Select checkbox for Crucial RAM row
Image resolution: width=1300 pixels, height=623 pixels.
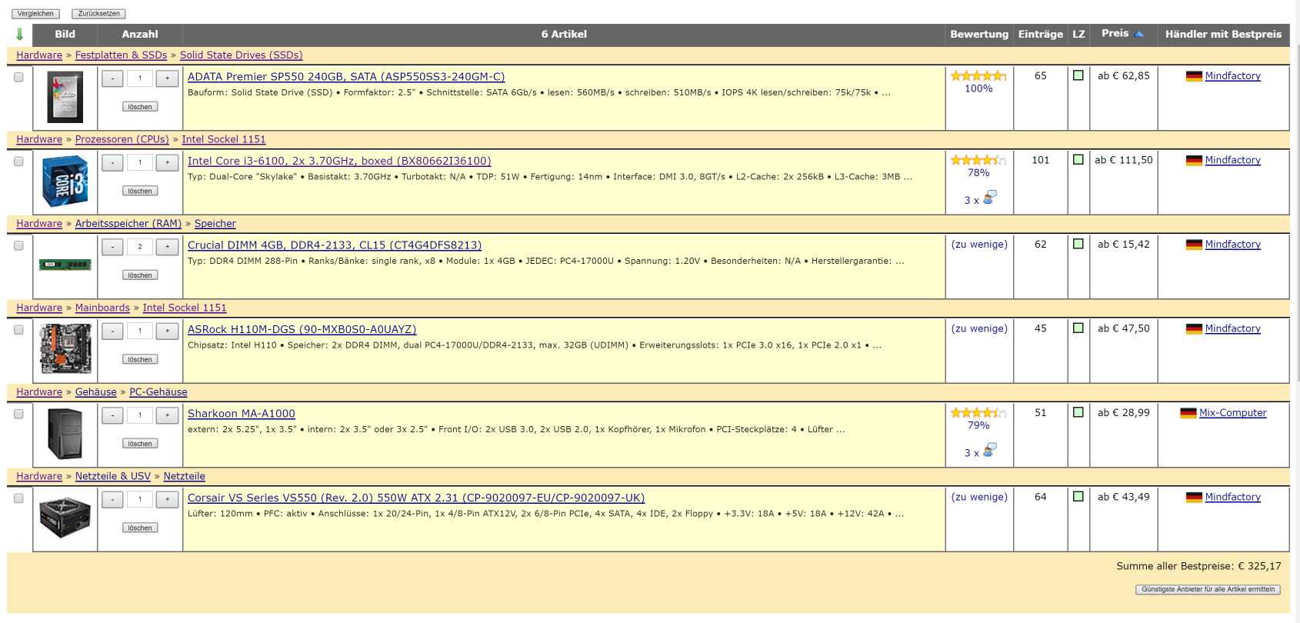[18, 245]
